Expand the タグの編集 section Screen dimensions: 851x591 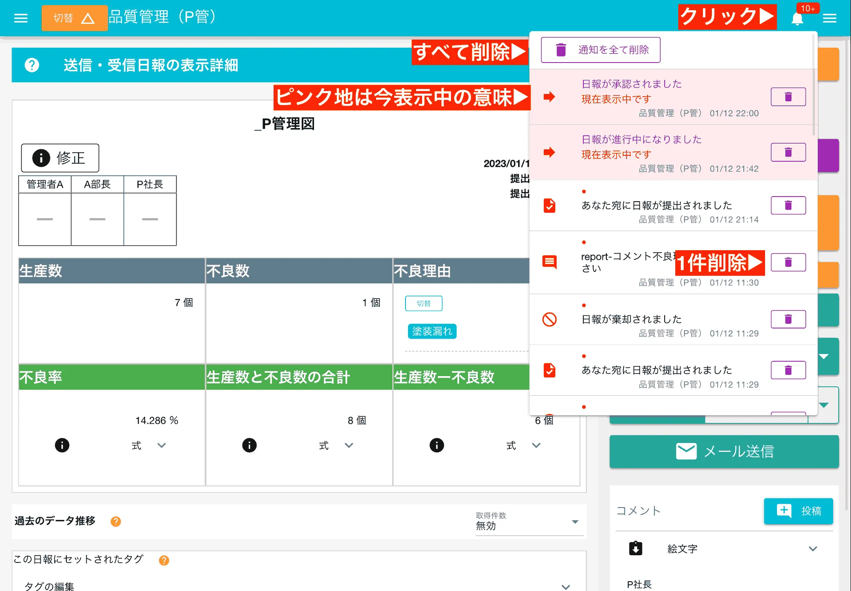pos(566,585)
